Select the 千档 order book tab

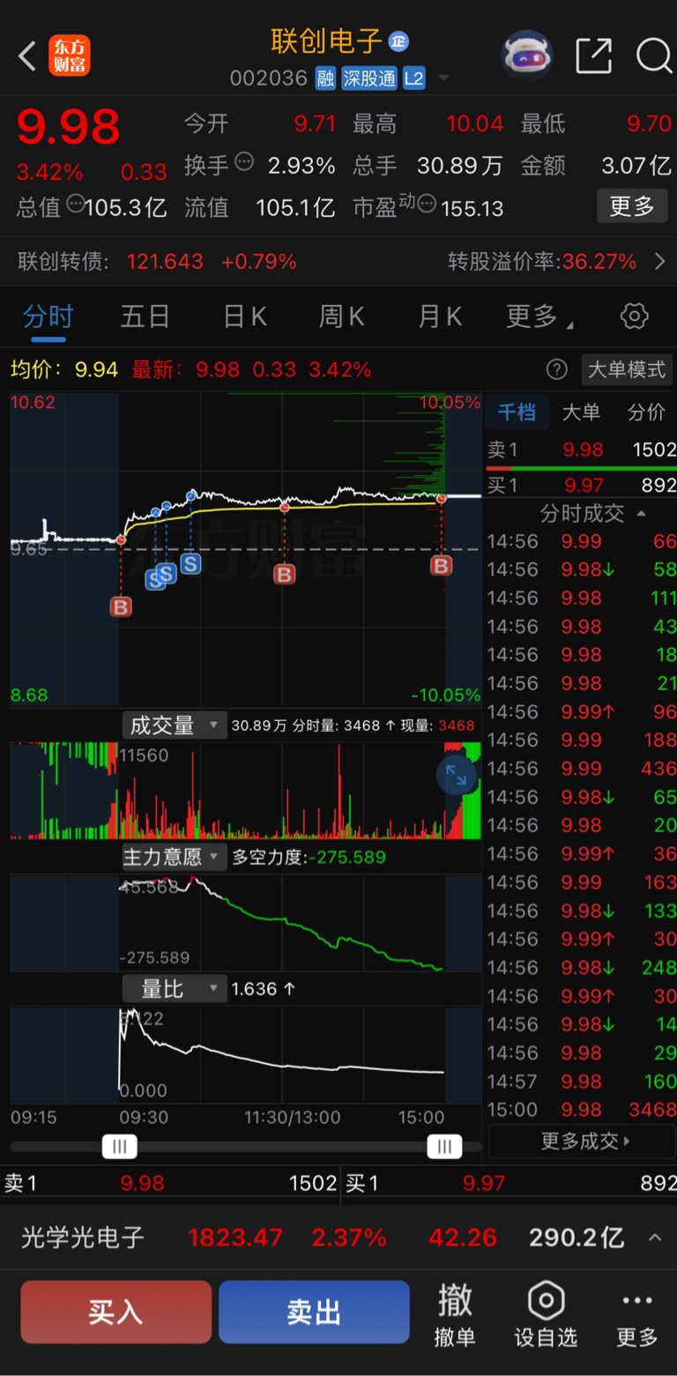click(x=517, y=412)
